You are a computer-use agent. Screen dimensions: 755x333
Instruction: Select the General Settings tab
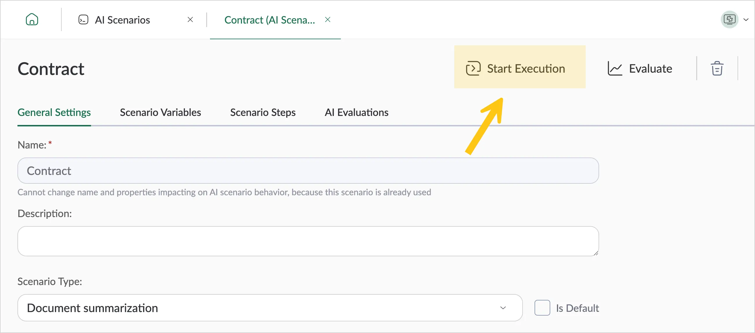[54, 112]
